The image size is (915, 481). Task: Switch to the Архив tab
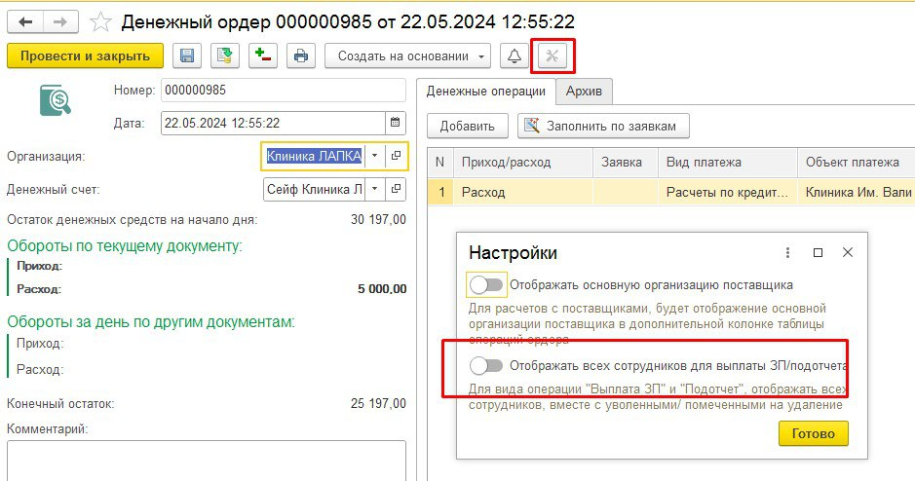pos(584,92)
